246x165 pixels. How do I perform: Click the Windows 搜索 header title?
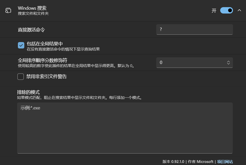[x=32, y=8]
